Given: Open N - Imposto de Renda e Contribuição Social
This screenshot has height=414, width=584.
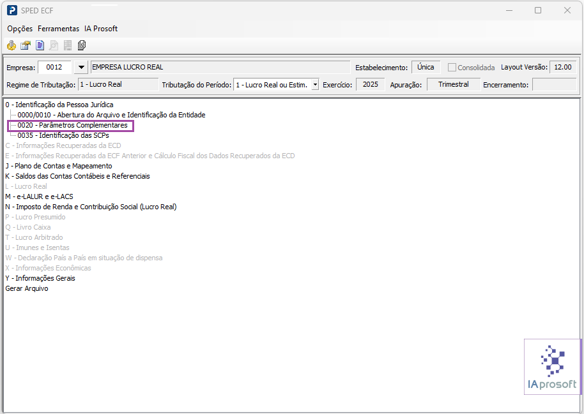Looking at the screenshot, I should tap(91, 207).
